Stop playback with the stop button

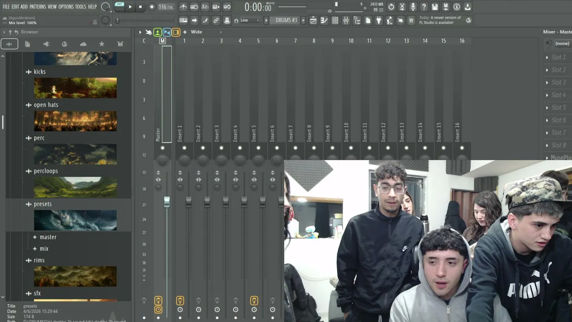pos(140,7)
